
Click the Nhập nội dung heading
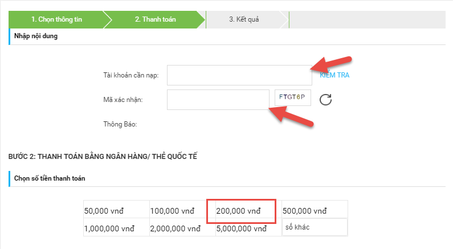click(36, 36)
